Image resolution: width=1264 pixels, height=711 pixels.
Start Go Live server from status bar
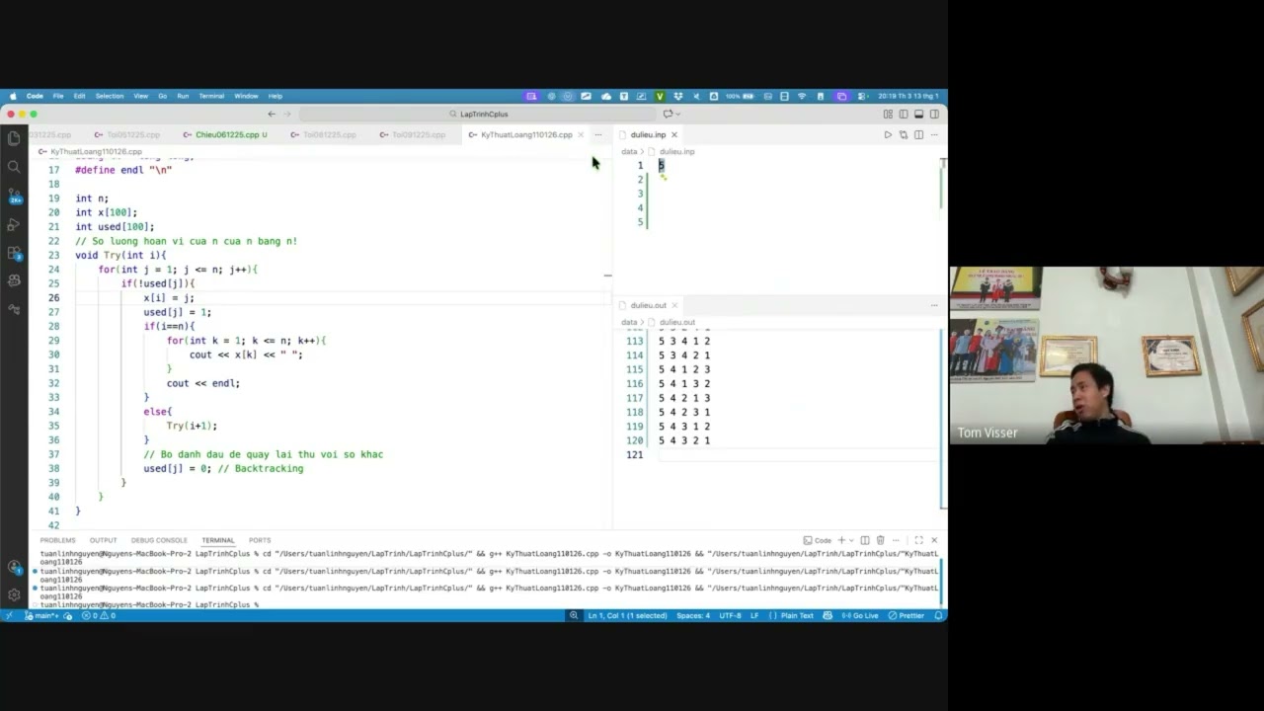[859, 615]
